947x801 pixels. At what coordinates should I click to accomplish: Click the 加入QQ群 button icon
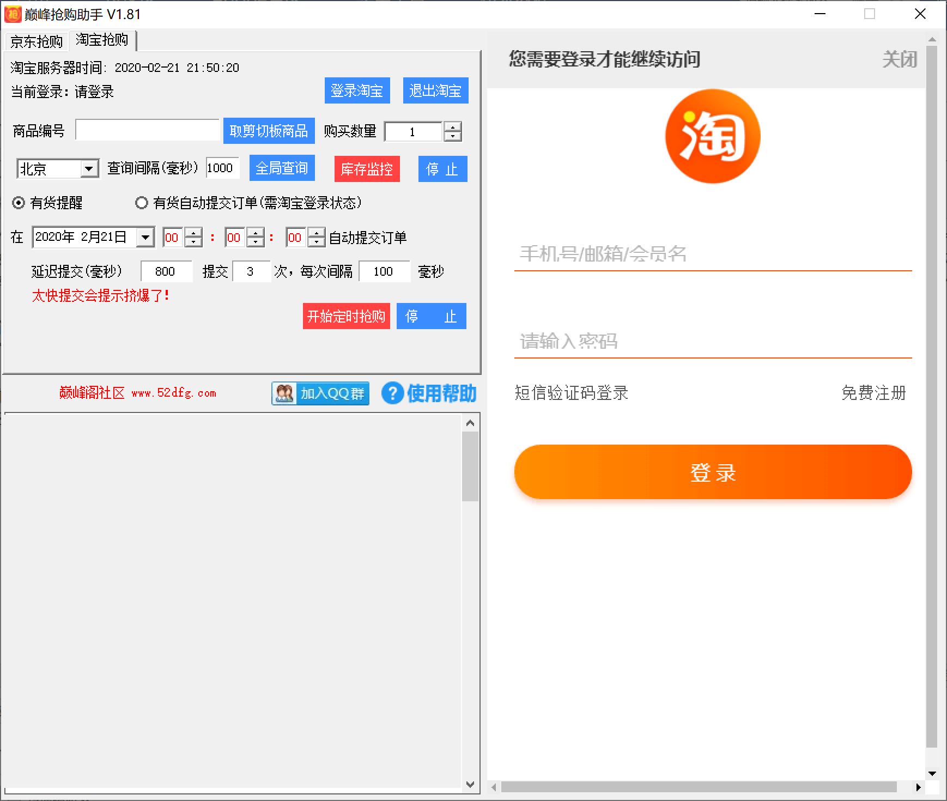tap(320, 393)
